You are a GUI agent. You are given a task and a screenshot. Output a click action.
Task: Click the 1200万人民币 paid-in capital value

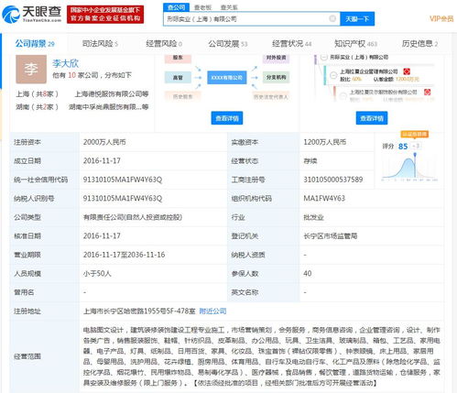coord(325,142)
